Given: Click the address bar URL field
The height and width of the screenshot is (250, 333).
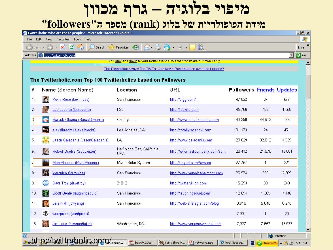Looking at the screenshot, I should 164,55.
